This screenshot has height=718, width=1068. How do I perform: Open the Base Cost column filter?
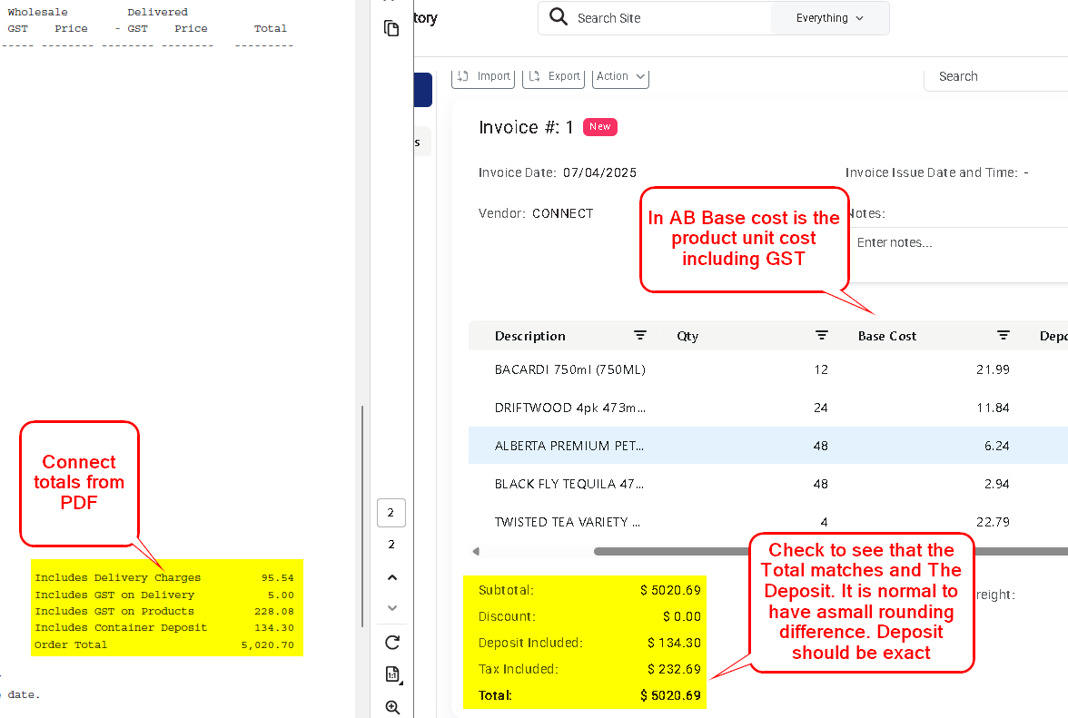click(x=1004, y=336)
